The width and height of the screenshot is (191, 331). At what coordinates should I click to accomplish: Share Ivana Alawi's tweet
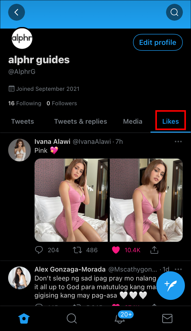(154, 250)
